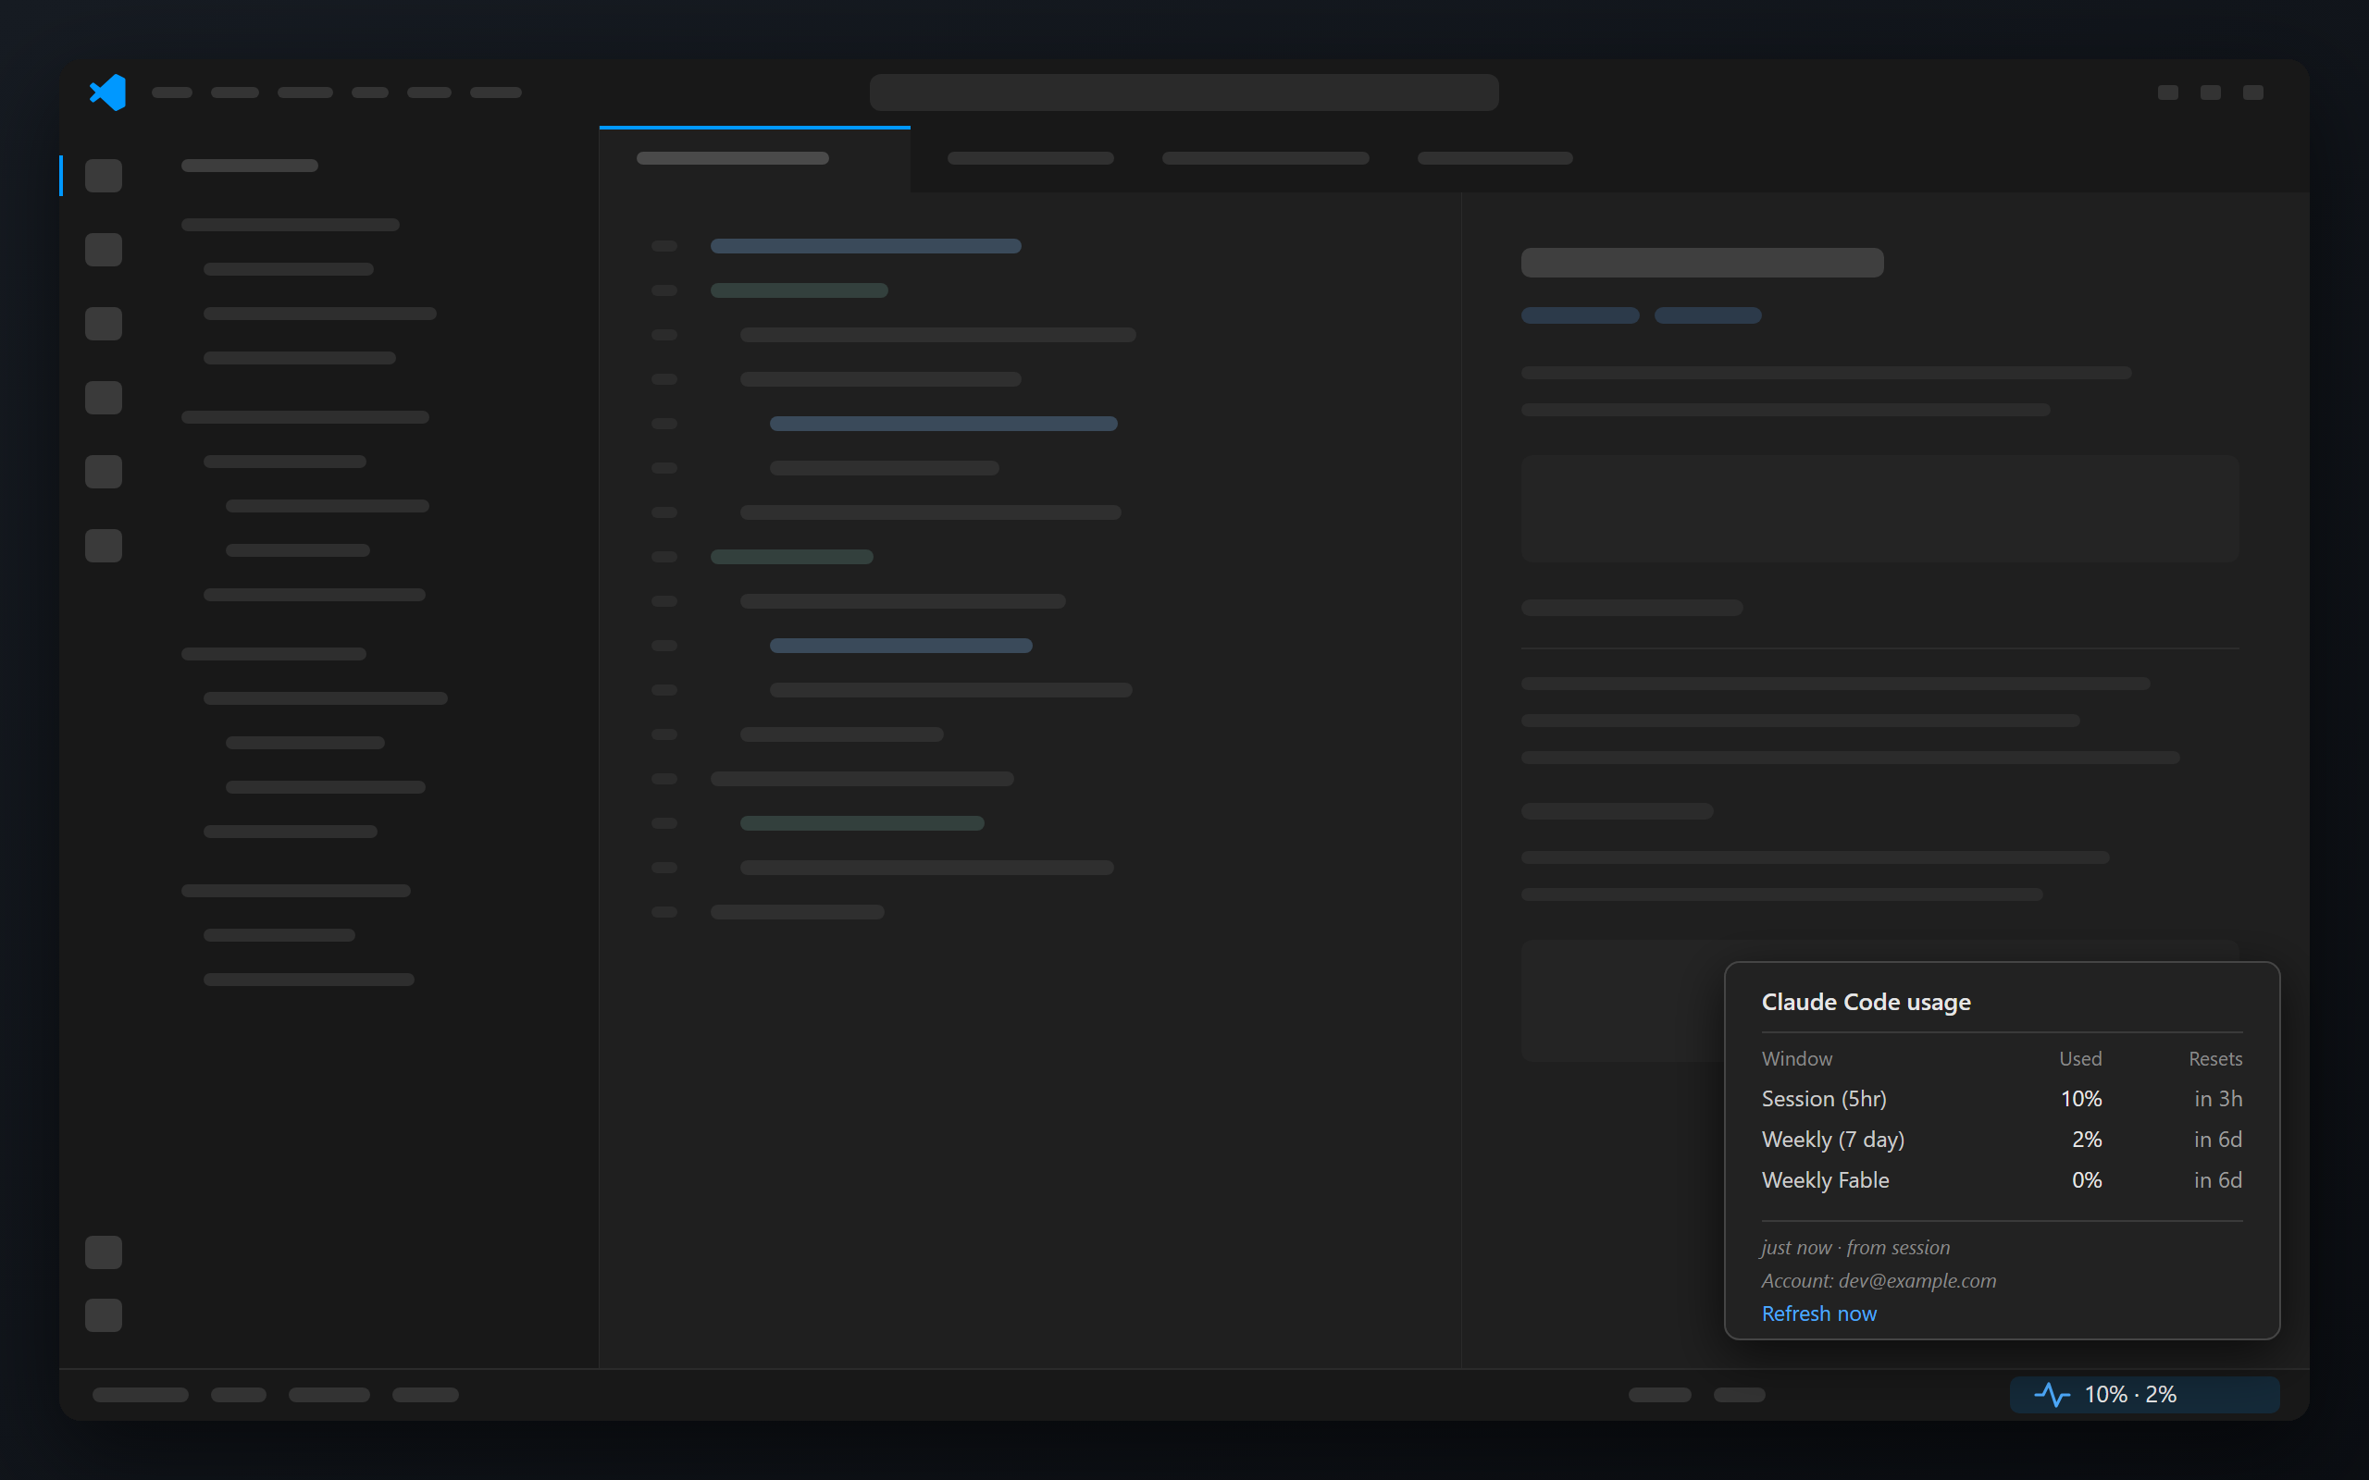Click the 2% value for Weekly (7 day)
2369x1480 pixels.
(x=2087, y=1140)
